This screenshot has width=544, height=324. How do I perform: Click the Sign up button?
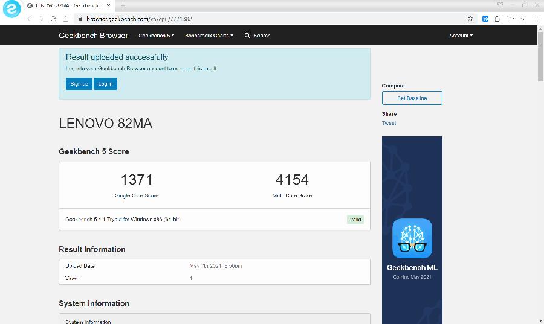point(79,84)
